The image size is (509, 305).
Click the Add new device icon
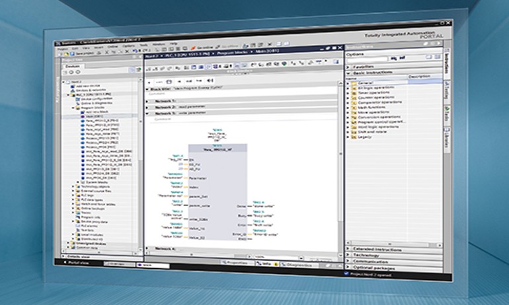point(72,86)
